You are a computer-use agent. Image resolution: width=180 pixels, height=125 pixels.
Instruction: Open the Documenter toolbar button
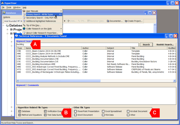tap(115, 21)
